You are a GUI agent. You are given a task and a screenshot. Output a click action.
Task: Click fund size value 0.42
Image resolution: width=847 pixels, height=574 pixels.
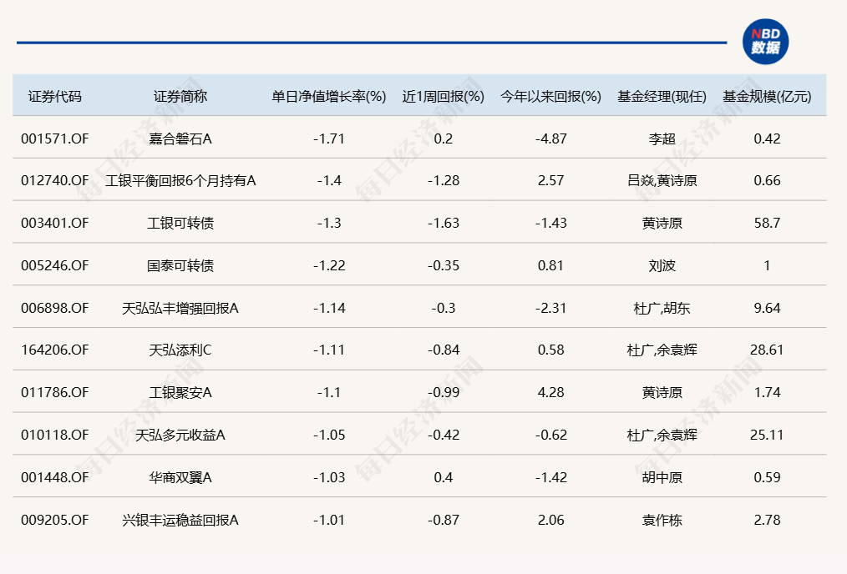point(767,138)
